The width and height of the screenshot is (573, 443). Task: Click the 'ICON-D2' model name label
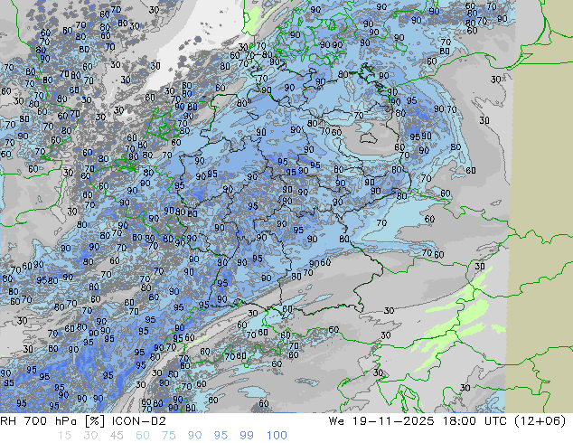coord(139,421)
